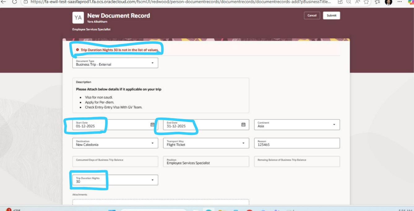Reload the page with the refresh icon
Image resolution: width=414 pixels, height=211 pixels.
14,2
